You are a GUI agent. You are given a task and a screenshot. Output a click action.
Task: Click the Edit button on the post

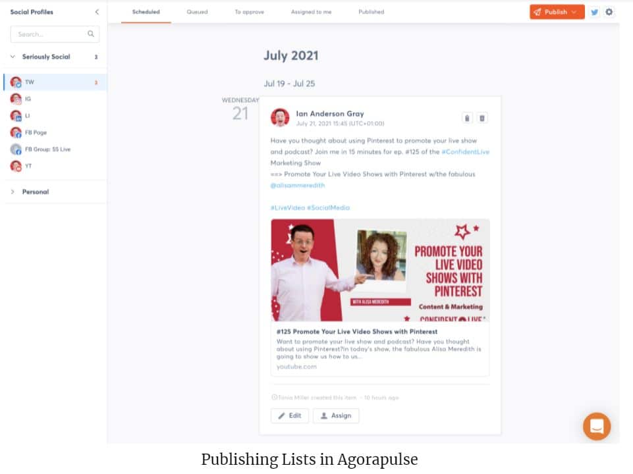[x=290, y=415]
